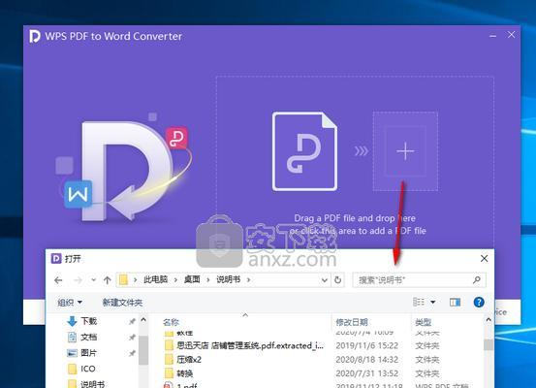Click the search magnifier icon
This screenshot has height=388, width=536.
point(477,280)
